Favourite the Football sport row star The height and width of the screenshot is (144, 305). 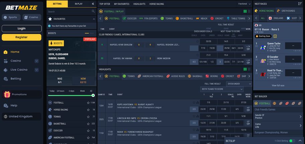coord(88,103)
